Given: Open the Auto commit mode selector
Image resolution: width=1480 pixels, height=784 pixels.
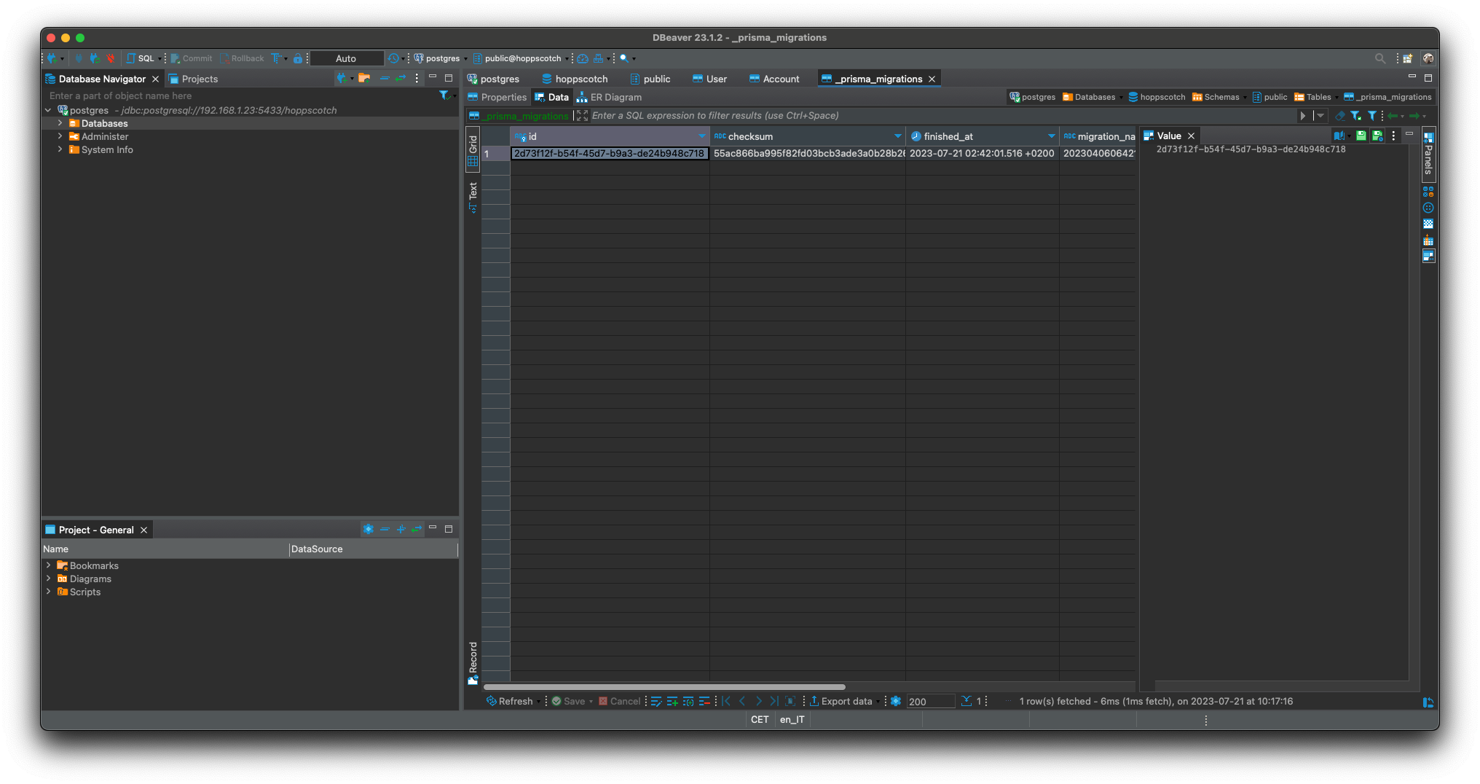Looking at the screenshot, I should (x=347, y=58).
